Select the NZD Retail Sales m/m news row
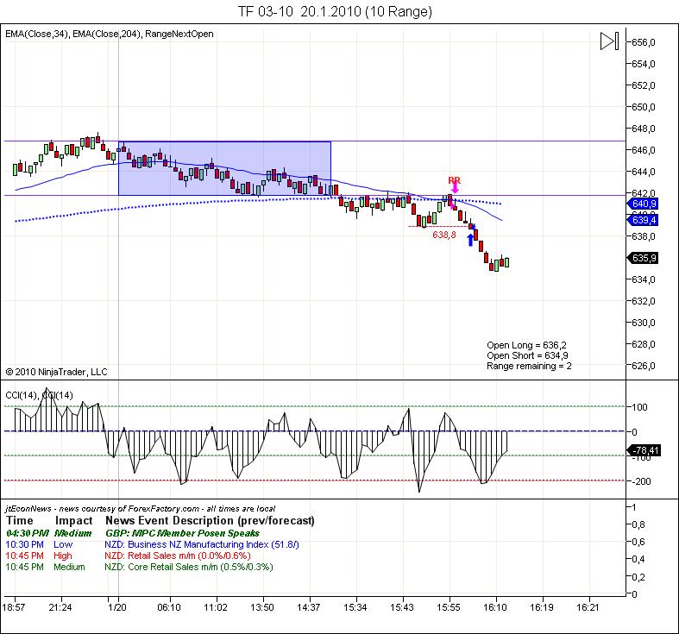Viewport: 679px width, 634px height. (129, 556)
